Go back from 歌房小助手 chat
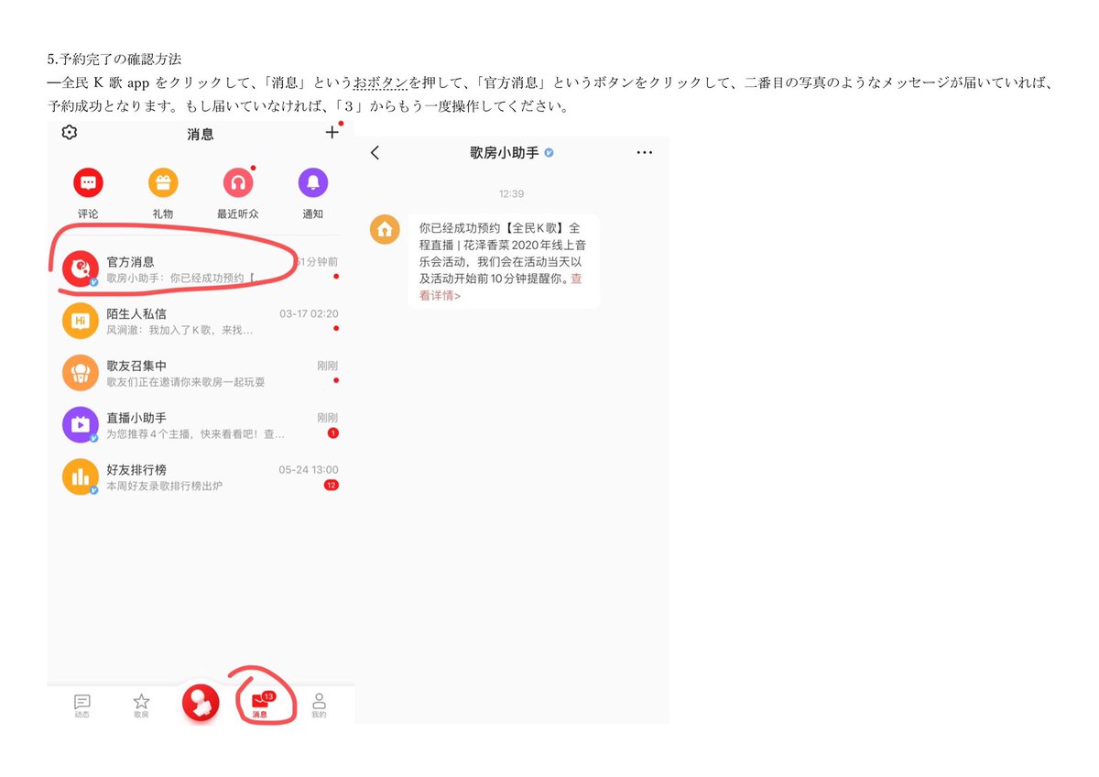Image resolution: width=1099 pixels, height=777 pixels. coord(375,153)
